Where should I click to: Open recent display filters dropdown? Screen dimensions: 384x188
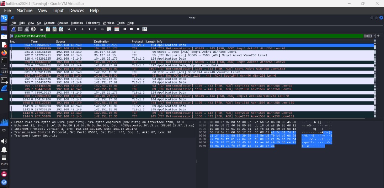point(374,36)
